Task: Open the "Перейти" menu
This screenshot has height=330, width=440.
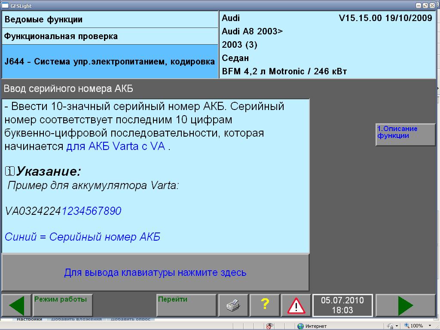Action: (186, 306)
